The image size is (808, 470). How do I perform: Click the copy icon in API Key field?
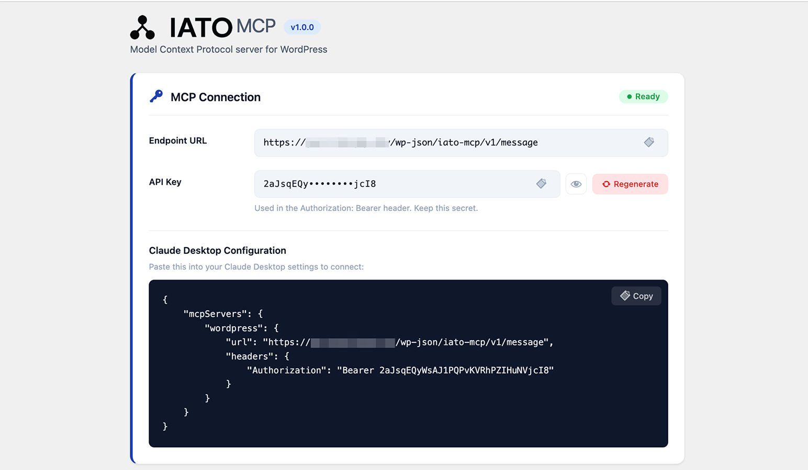pos(541,183)
